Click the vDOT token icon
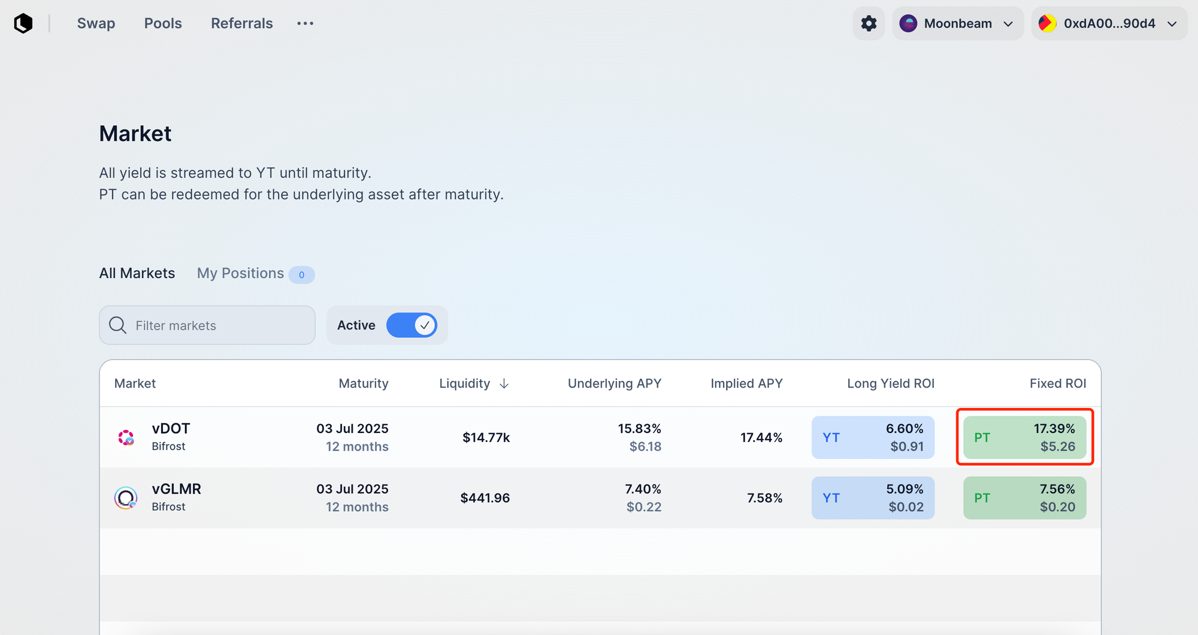This screenshot has height=635, width=1198. pyautogui.click(x=126, y=438)
